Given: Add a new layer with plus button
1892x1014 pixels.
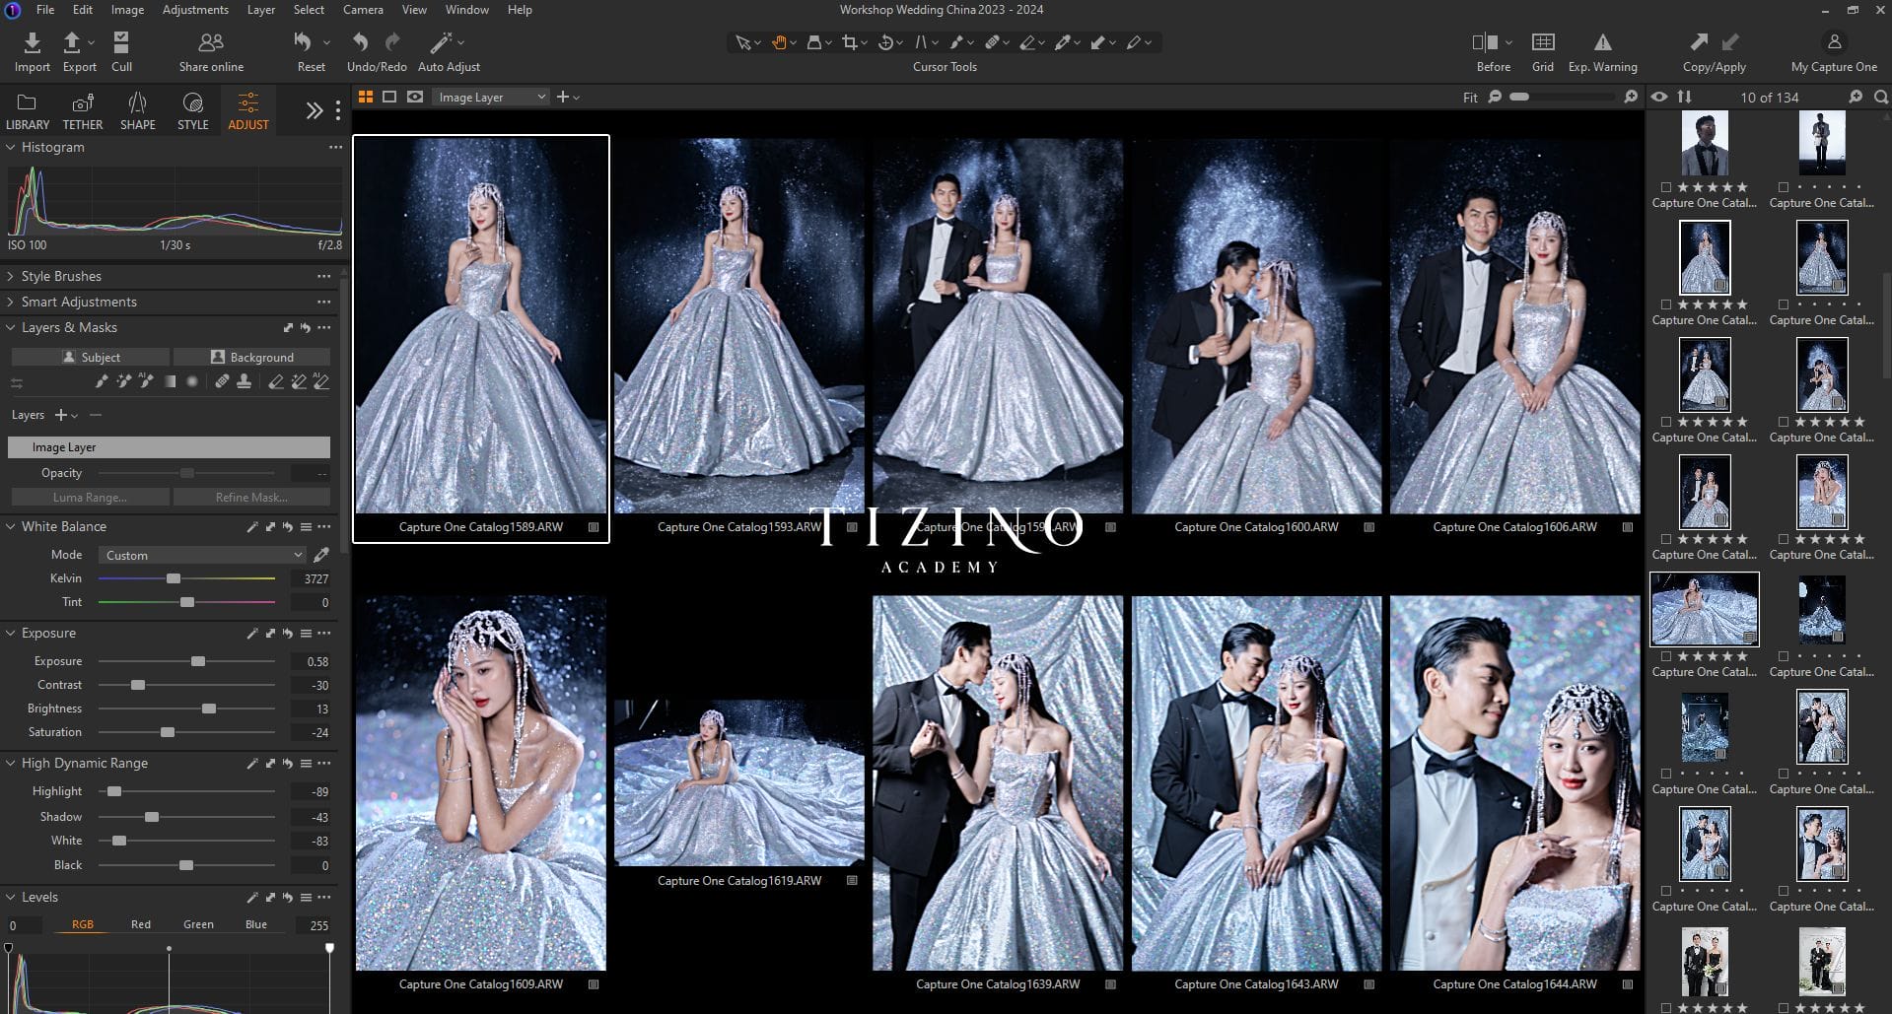Looking at the screenshot, I should coord(61,415).
